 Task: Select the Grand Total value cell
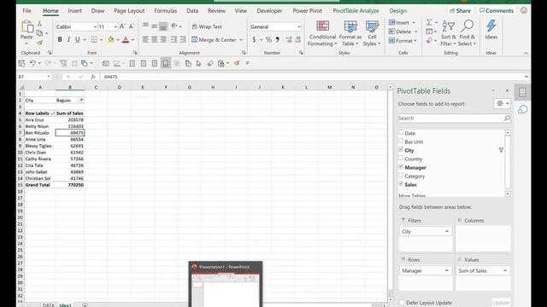[x=70, y=185]
